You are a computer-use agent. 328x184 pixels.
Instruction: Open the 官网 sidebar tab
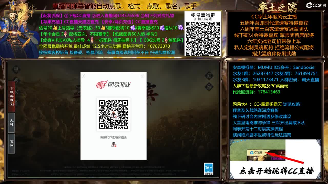[x=12, y=143]
